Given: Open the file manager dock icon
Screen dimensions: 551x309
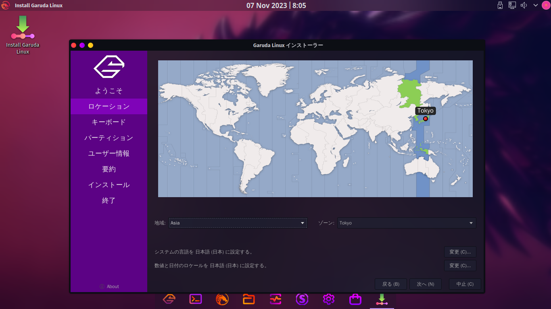Looking at the screenshot, I should (249, 299).
